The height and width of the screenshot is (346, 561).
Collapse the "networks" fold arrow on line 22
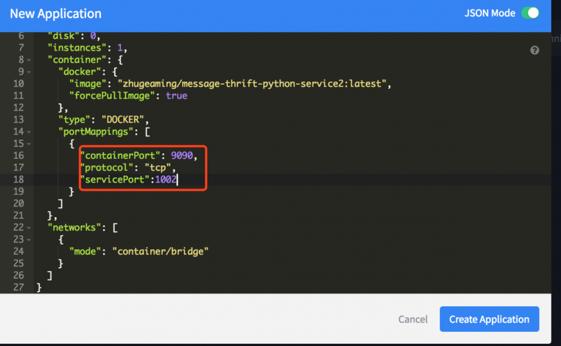point(29,228)
